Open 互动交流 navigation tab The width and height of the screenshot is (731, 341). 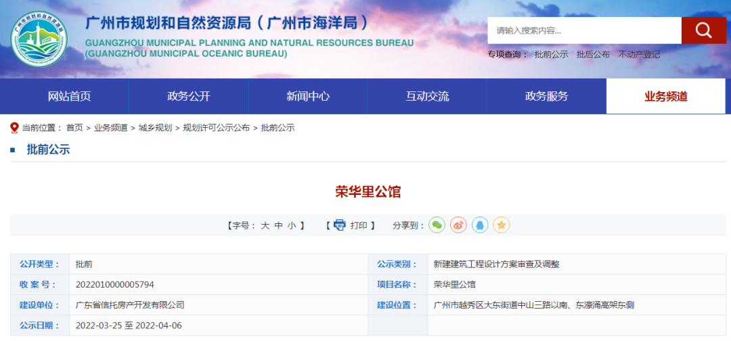pyautogui.click(x=428, y=97)
